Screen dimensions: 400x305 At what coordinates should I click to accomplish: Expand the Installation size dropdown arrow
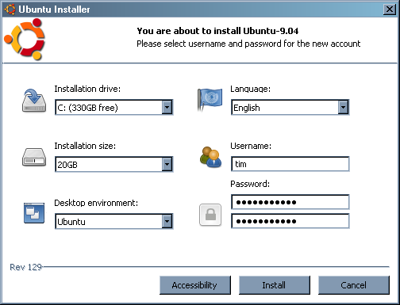(167, 164)
